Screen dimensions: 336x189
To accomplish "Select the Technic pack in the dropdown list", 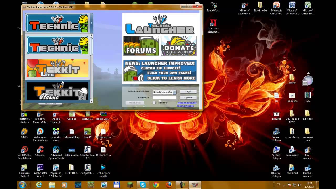I will click(57, 45).
